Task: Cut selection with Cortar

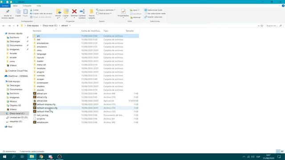Action: [34, 10]
